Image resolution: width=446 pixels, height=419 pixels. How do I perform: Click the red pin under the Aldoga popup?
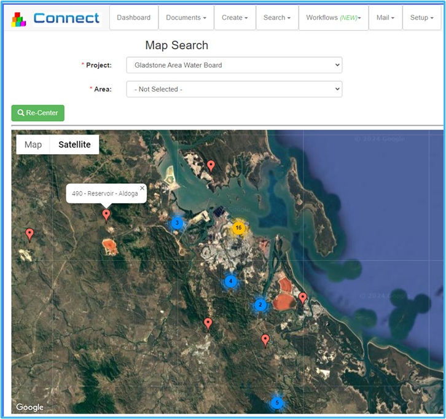(x=106, y=215)
